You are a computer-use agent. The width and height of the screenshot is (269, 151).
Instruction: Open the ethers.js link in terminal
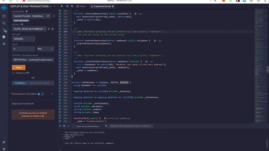(x=69, y=137)
